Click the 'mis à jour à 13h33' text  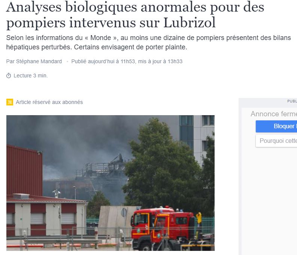tap(160, 61)
